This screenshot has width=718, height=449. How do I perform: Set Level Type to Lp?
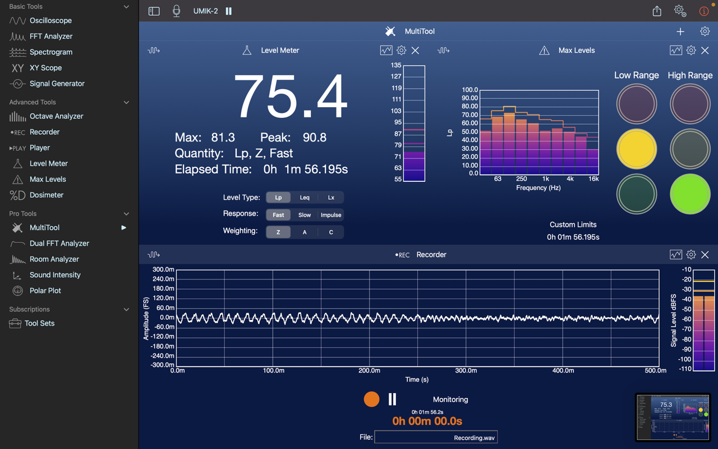point(278,198)
